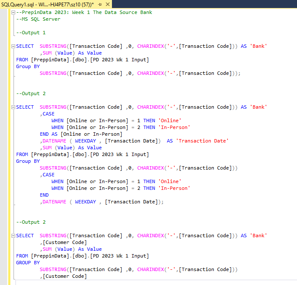This screenshot has height=285, width=297.
Task: Click the 'END AS [Online or In-Person]' line
Action: click(x=81, y=134)
